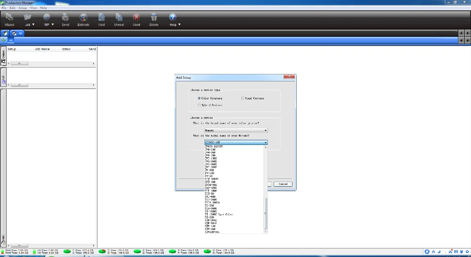The height and width of the screenshot is (257, 471).
Task: Select the Color Printers radio button
Action: pyautogui.click(x=199, y=98)
